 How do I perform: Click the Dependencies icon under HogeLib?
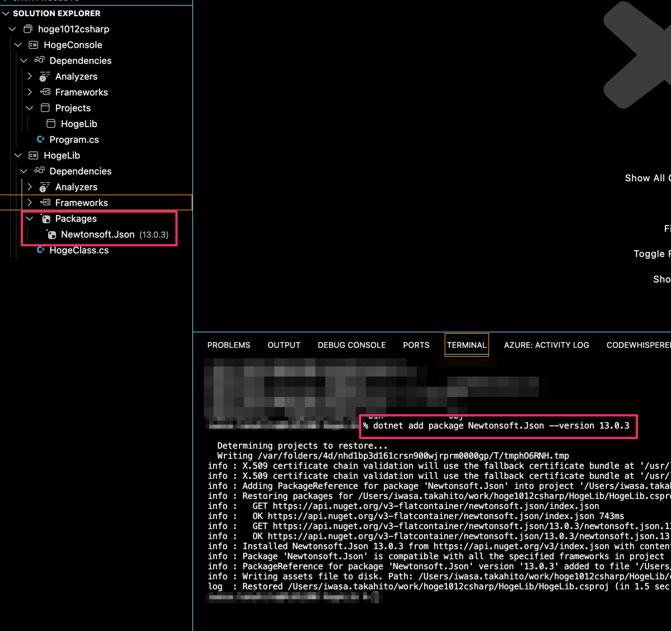[x=39, y=171]
